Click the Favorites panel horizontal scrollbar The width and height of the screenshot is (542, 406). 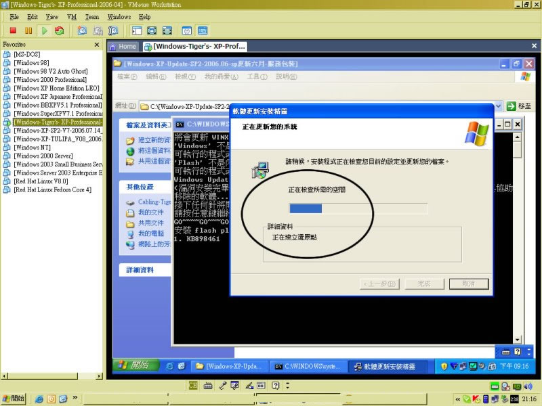(x=52, y=376)
